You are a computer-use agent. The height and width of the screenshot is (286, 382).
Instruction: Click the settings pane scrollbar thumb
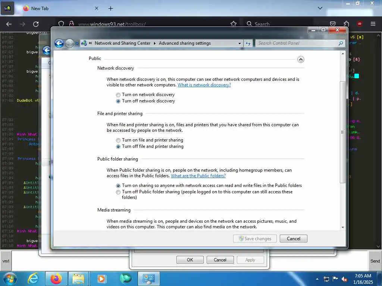coord(343,132)
